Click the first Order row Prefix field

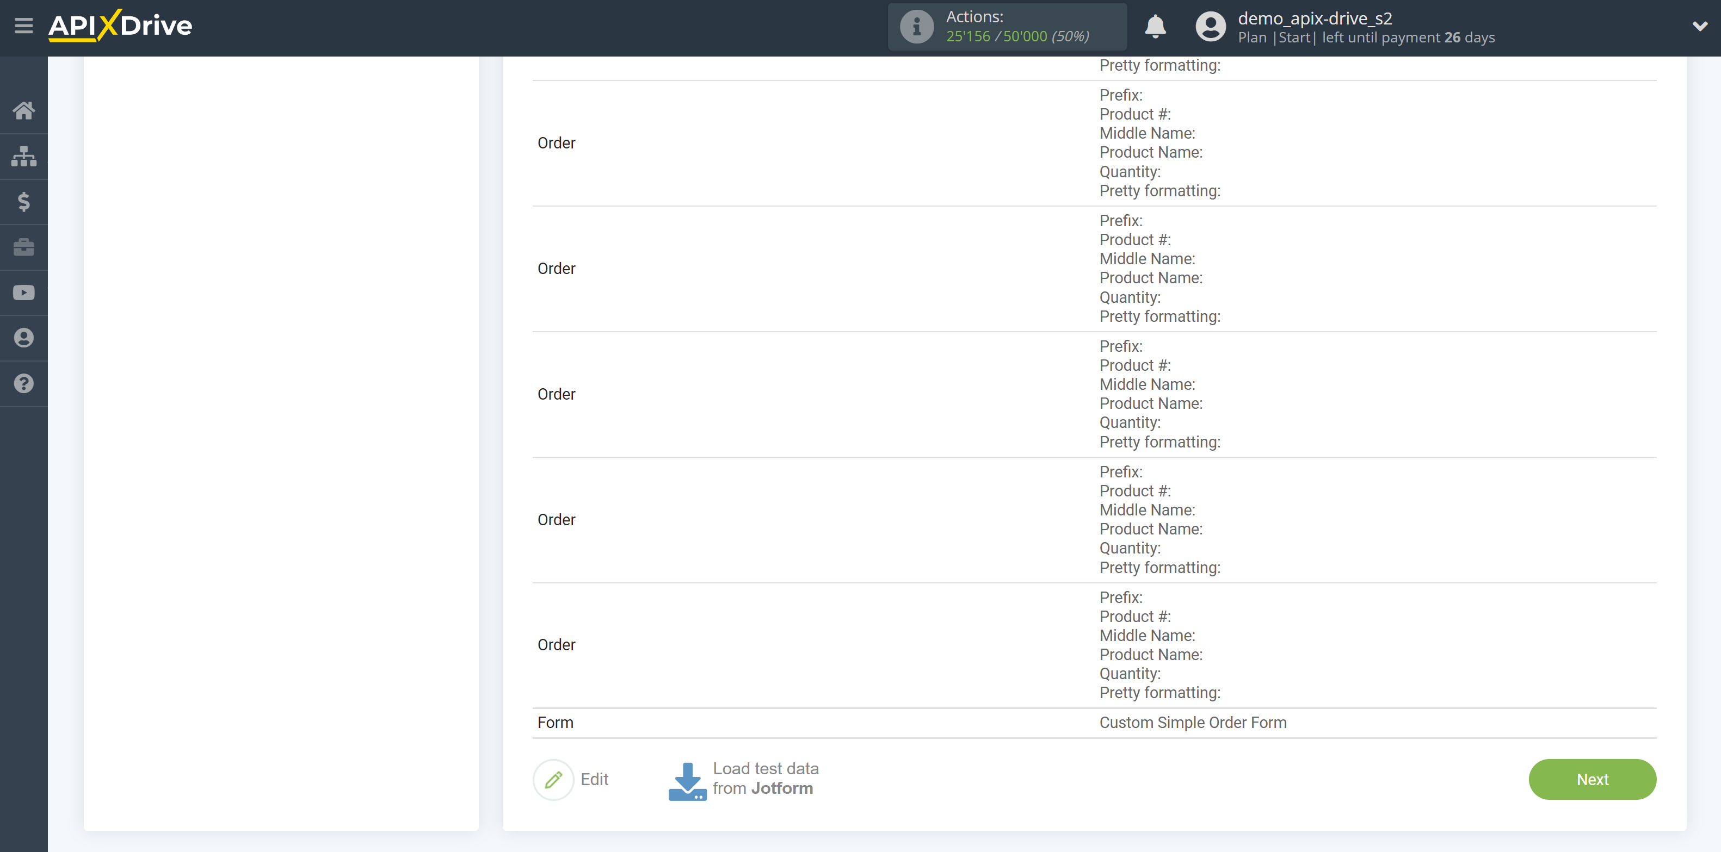coord(1121,94)
